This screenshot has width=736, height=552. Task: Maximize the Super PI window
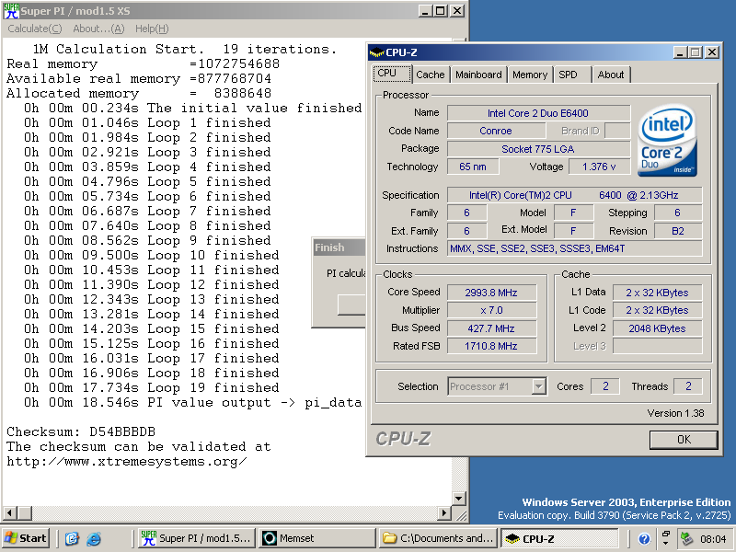pos(441,11)
